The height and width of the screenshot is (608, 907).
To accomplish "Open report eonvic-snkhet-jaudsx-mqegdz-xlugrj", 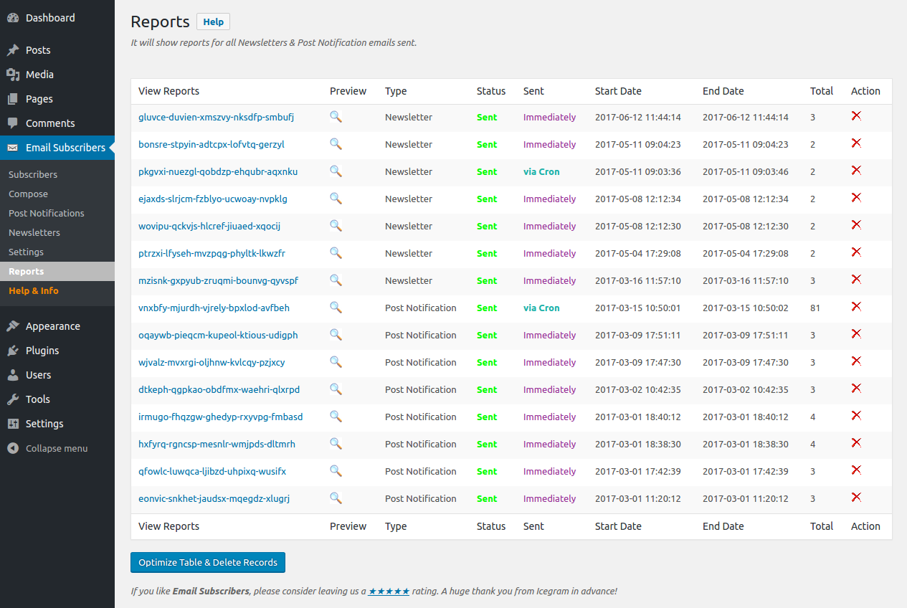I will coord(214,498).
